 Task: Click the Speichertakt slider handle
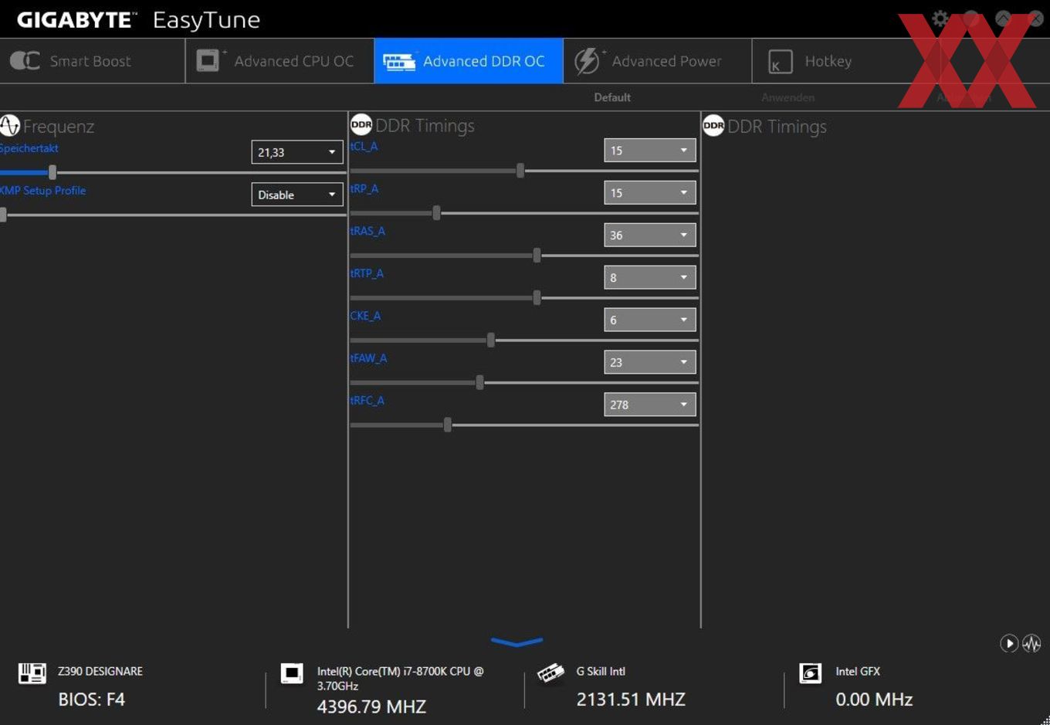coord(52,172)
